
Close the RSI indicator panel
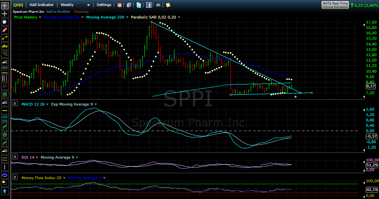click(x=15, y=157)
